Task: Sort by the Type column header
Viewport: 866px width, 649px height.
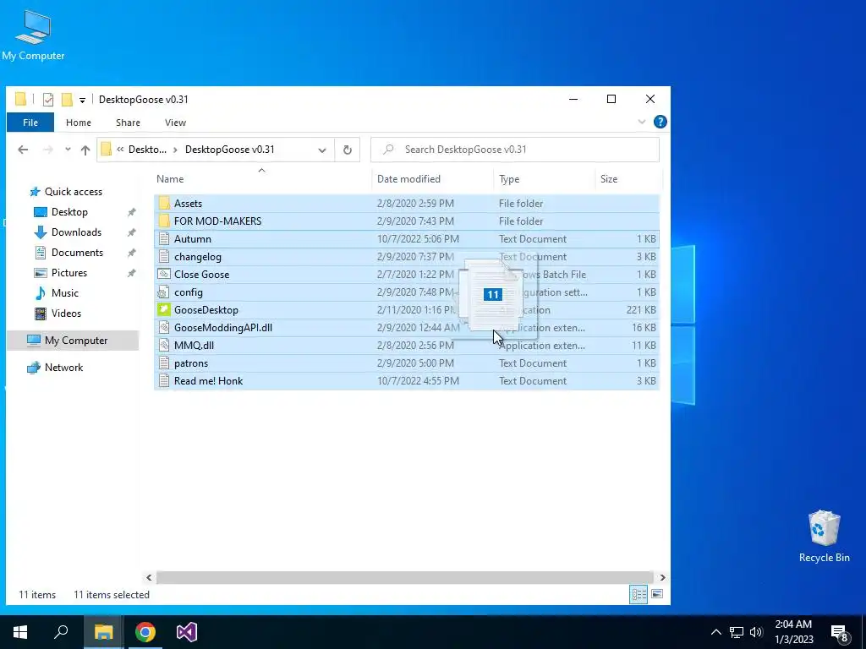Action: pyautogui.click(x=508, y=179)
